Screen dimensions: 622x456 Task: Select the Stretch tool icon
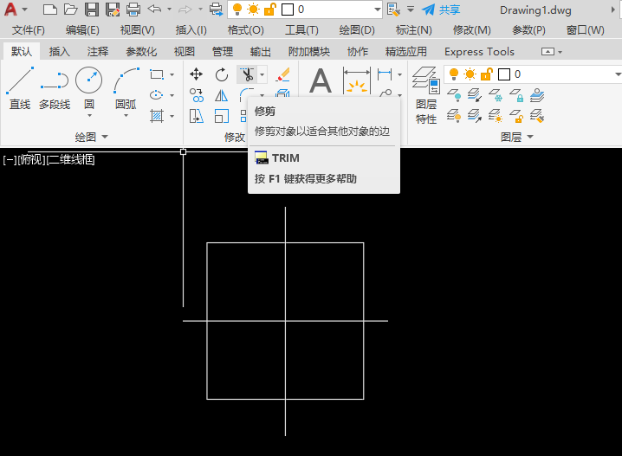click(x=197, y=116)
